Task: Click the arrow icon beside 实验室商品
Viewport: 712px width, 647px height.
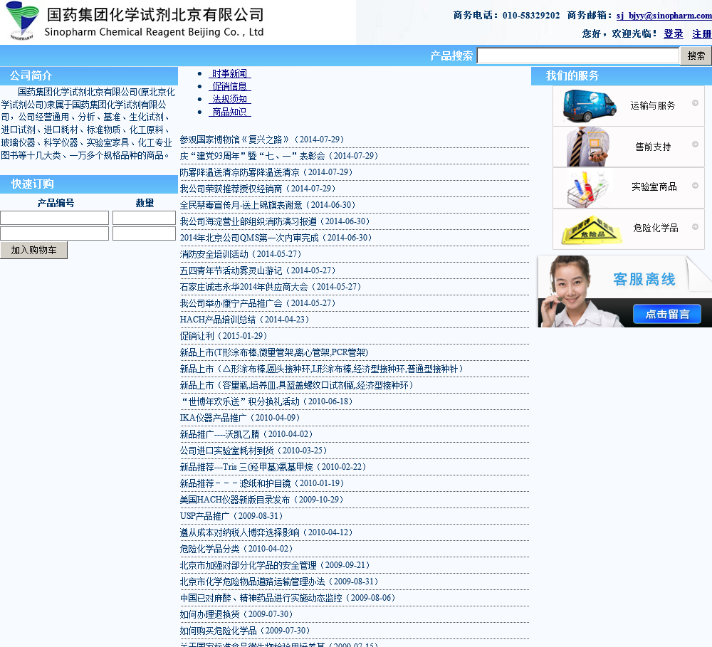Action: 695,186
